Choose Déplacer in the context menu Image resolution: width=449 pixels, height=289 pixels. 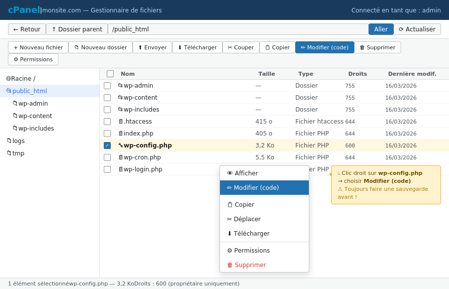(x=264, y=219)
